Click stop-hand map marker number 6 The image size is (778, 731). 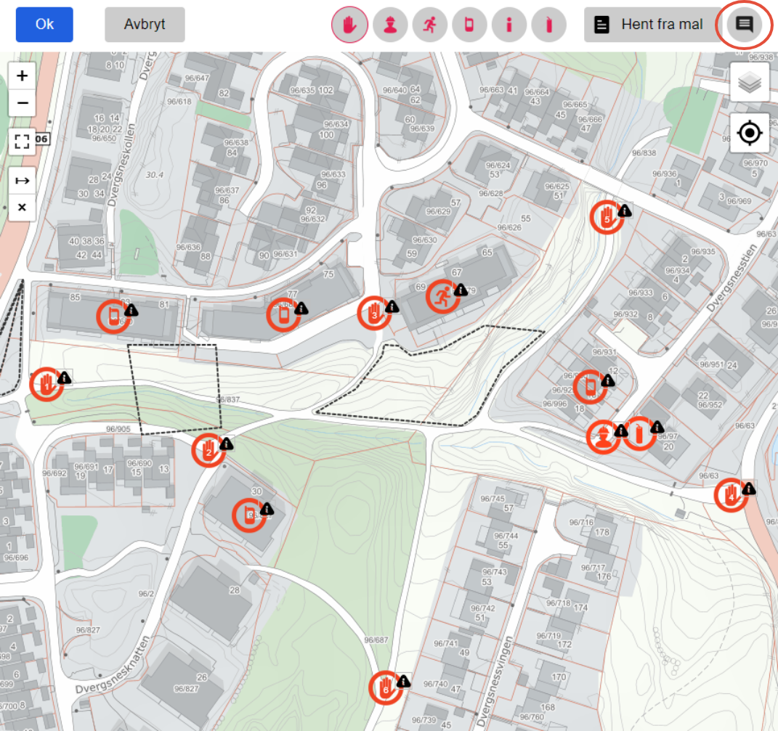386,688
